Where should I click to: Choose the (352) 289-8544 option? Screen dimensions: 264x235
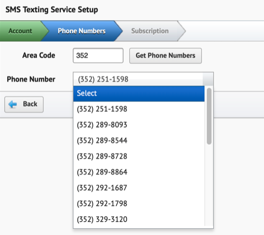pyautogui.click(x=139, y=140)
